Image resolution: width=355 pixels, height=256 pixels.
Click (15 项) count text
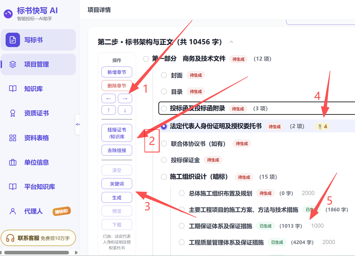pyautogui.click(x=268, y=177)
